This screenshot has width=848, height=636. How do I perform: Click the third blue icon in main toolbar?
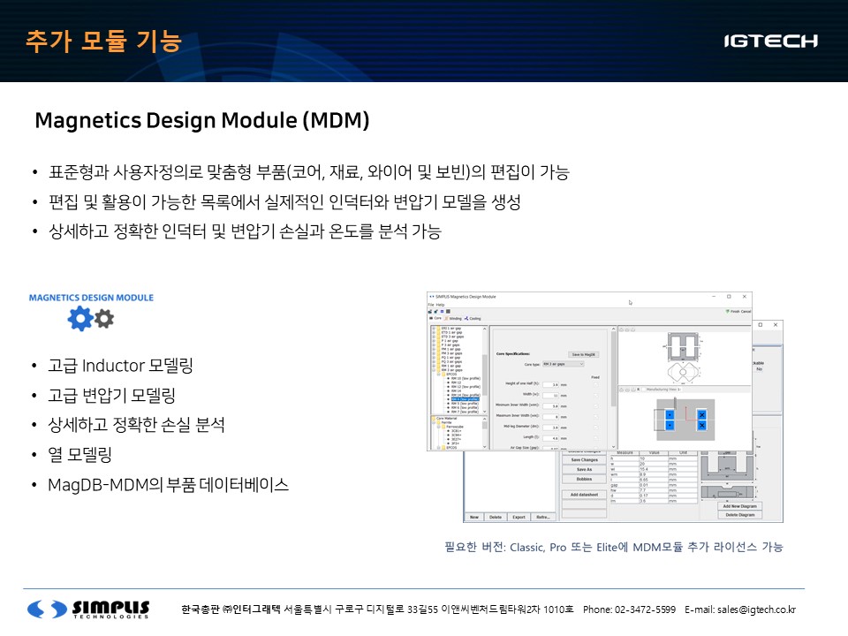[x=442, y=312]
